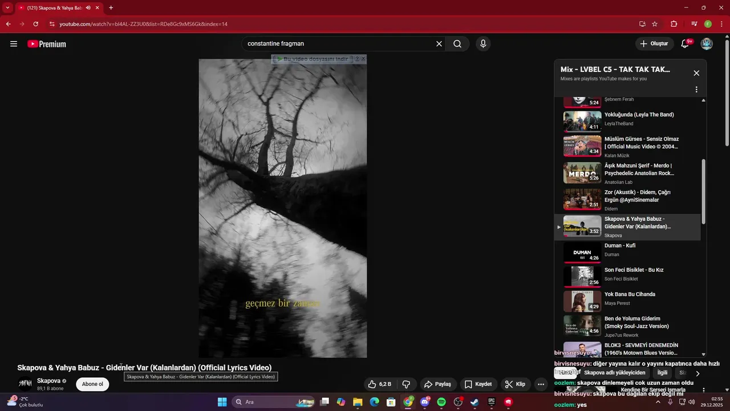Play 'Duman - Kufi' from mix
Viewport: 730px width, 411px height.
click(628, 253)
